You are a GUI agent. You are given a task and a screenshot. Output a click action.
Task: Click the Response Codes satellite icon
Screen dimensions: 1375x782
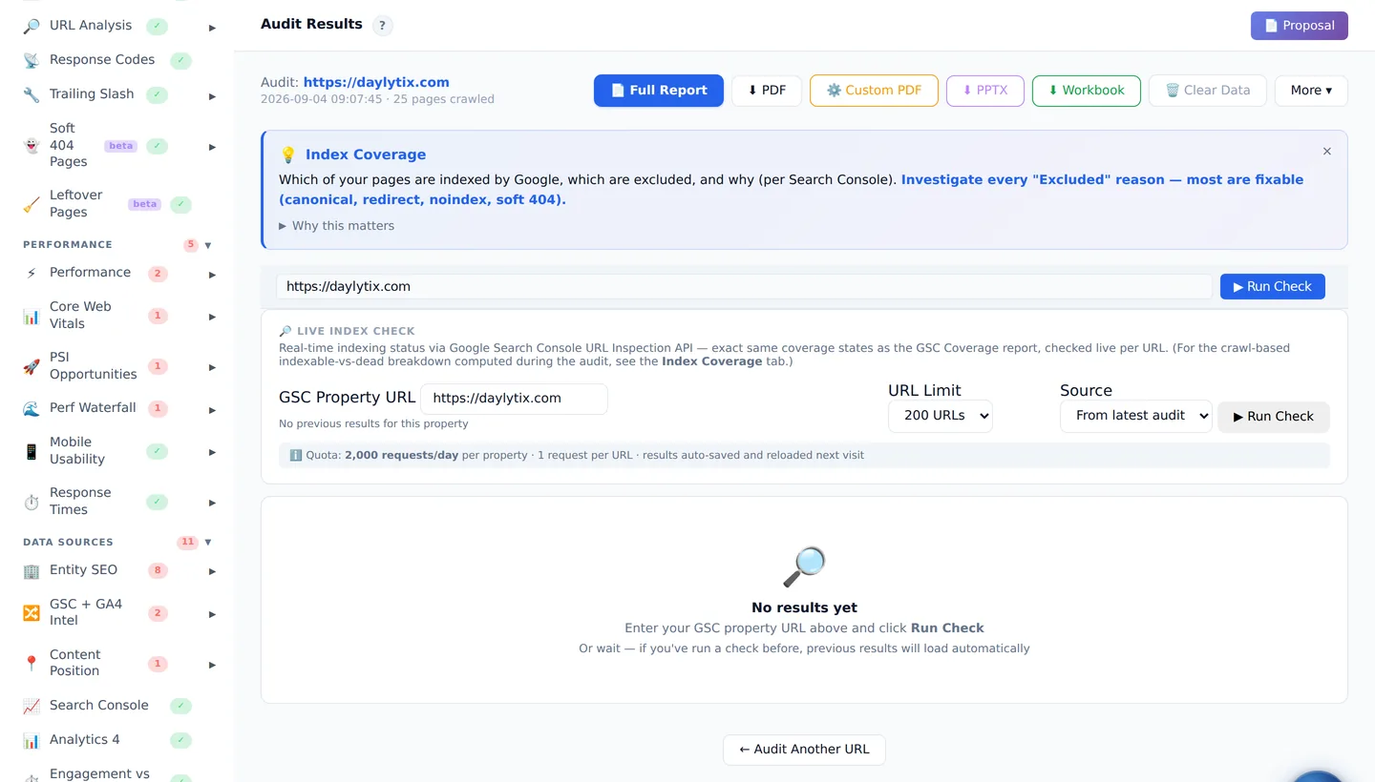[32, 60]
